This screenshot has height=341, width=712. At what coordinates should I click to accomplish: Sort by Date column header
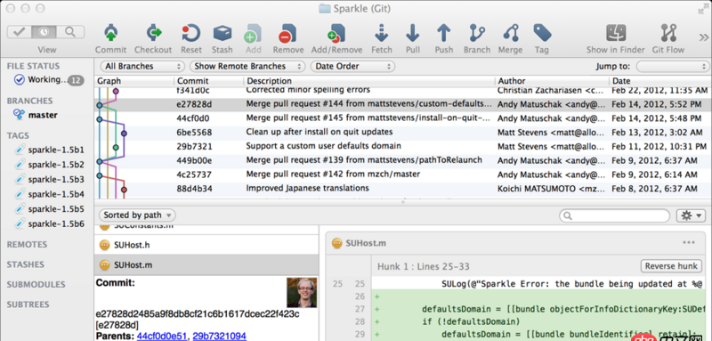pos(659,81)
